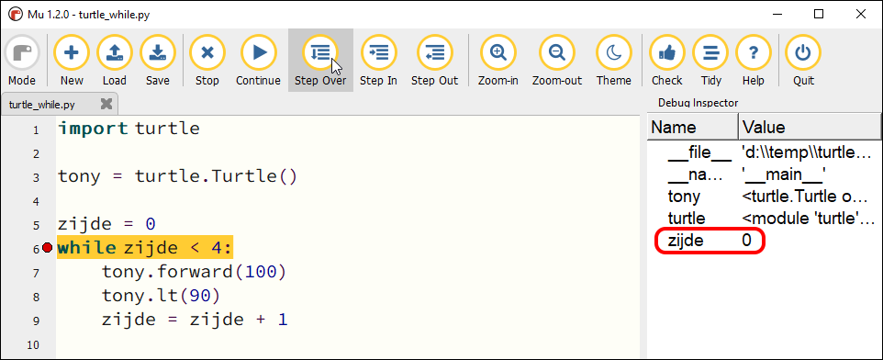This screenshot has width=883, height=360.
Task: Close the turtle_while.py tab
Action: click(106, 104)
